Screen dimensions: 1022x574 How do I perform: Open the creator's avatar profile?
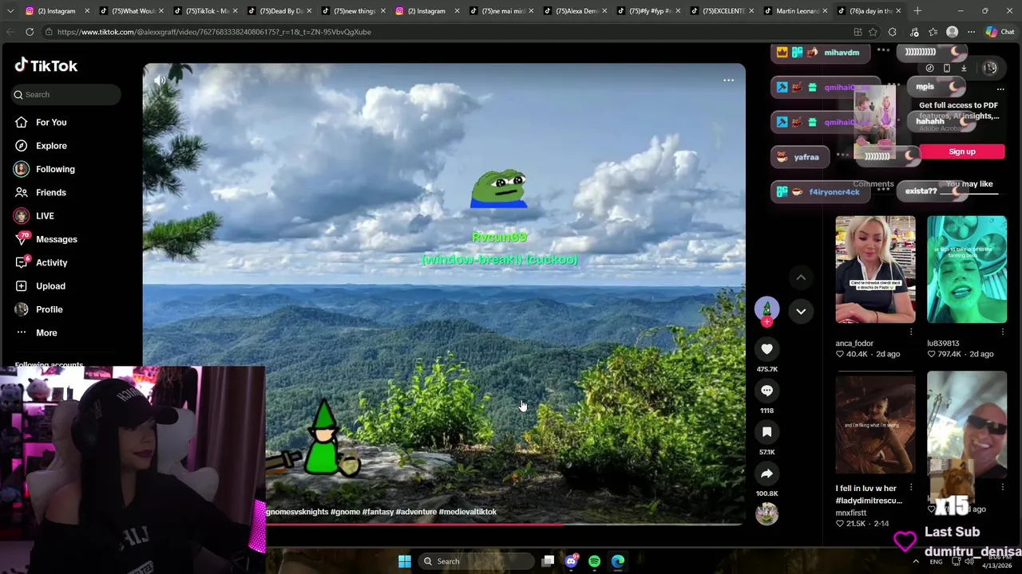point(766,309)
